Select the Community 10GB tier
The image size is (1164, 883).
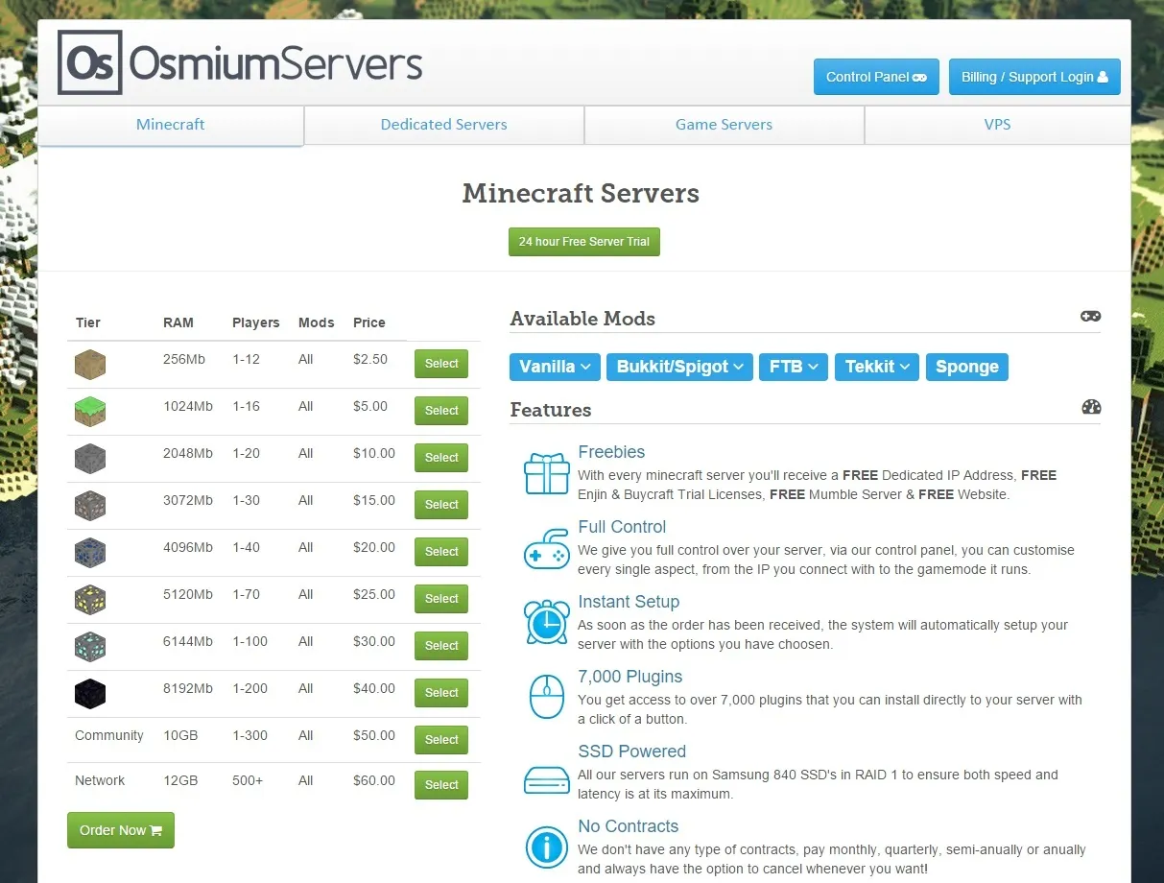pyautogui.click(x=441, y=740)
